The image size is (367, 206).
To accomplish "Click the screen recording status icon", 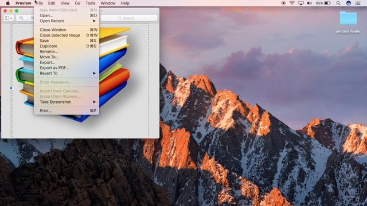I will [x=283, y=3].
